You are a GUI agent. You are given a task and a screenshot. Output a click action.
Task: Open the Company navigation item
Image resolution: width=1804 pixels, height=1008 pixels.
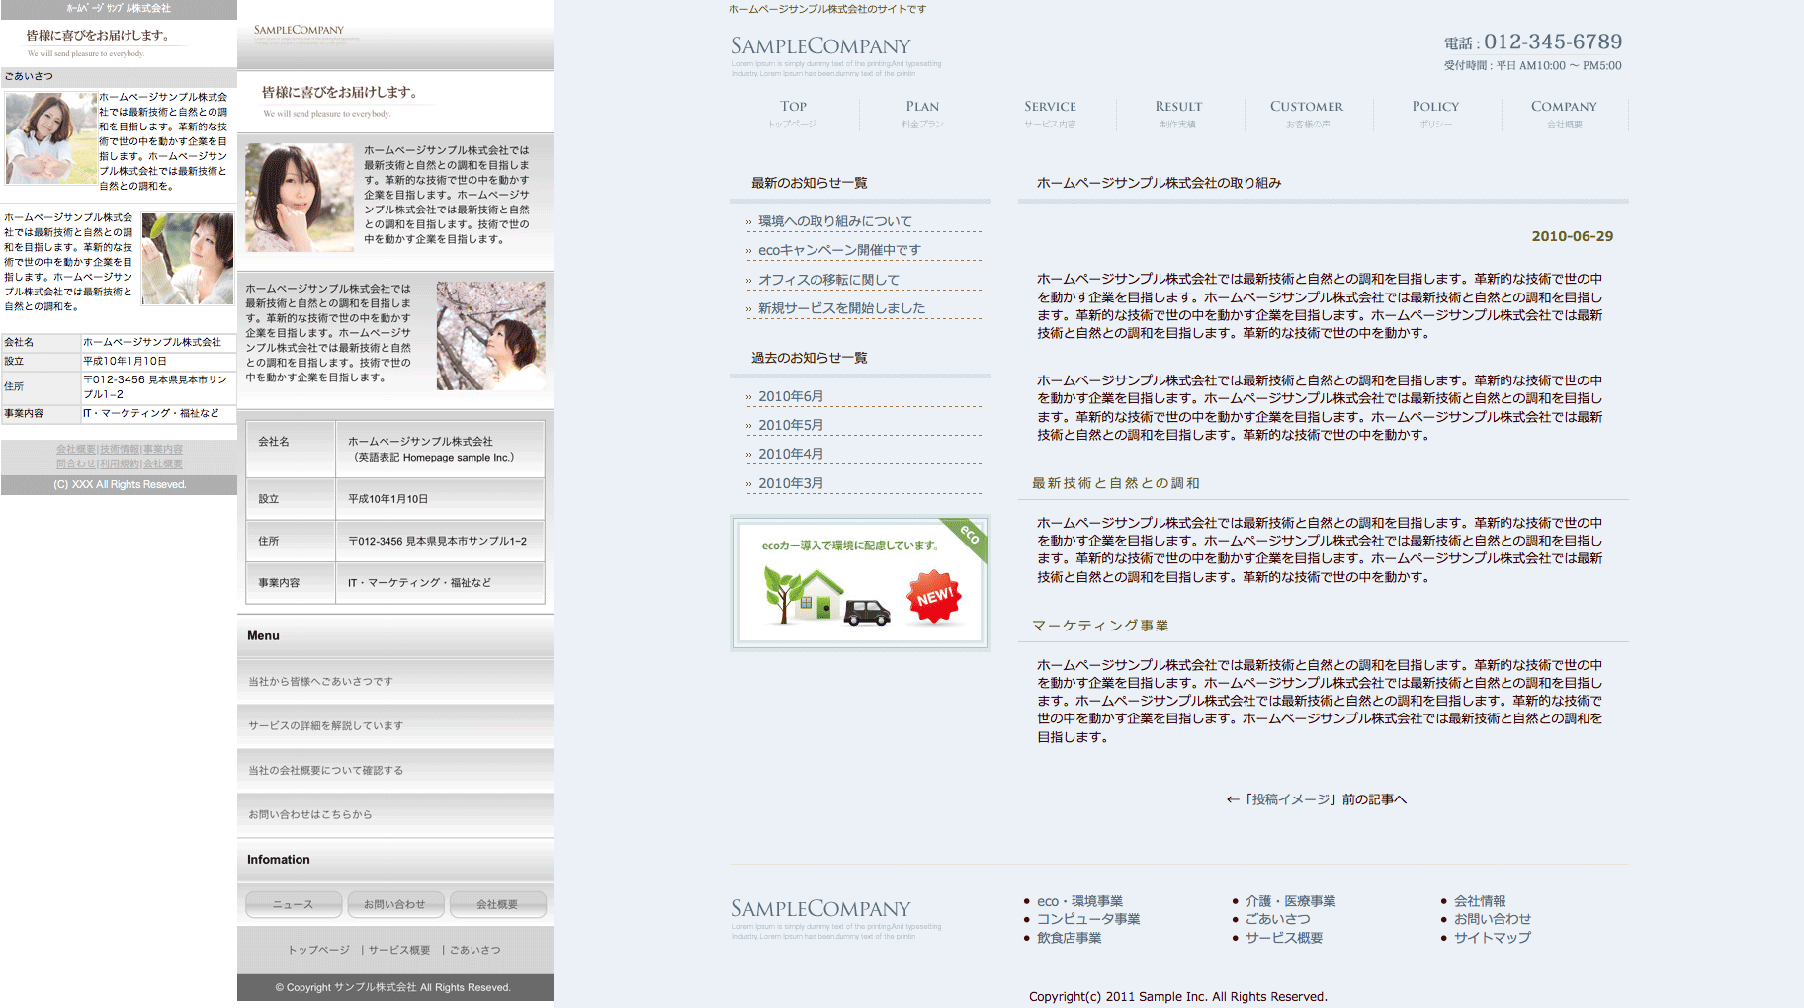[1564, 113]
